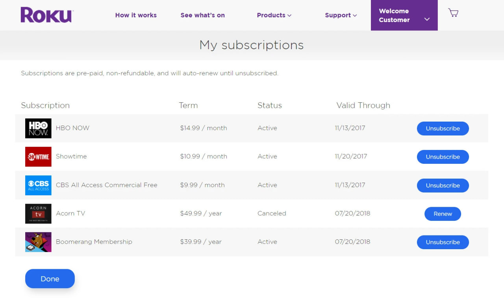Click the Active status for Boomerang Membership
The width and height of the screenshot is (504, 298).
[x=267, y=242]
